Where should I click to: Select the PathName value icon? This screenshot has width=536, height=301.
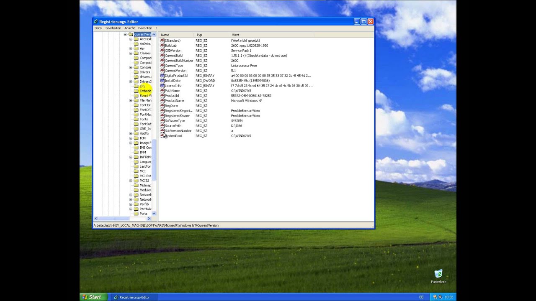162,91
